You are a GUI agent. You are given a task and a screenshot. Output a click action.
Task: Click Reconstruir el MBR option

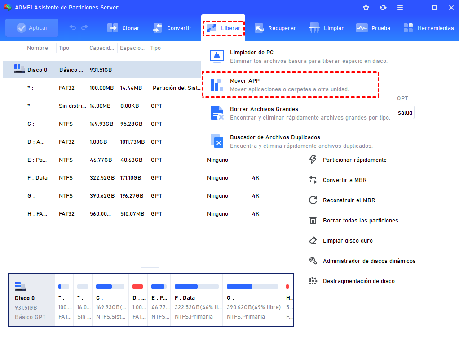pos(349,200)
